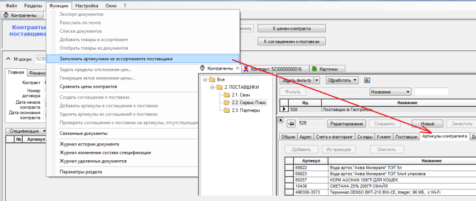Screen dimensions: 476x201
Task: Click the Все folder icon in tree
Action: [212, 79]
